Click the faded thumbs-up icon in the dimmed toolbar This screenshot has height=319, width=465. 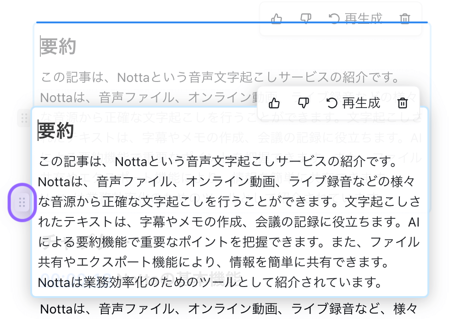click(x=277, y=19)
